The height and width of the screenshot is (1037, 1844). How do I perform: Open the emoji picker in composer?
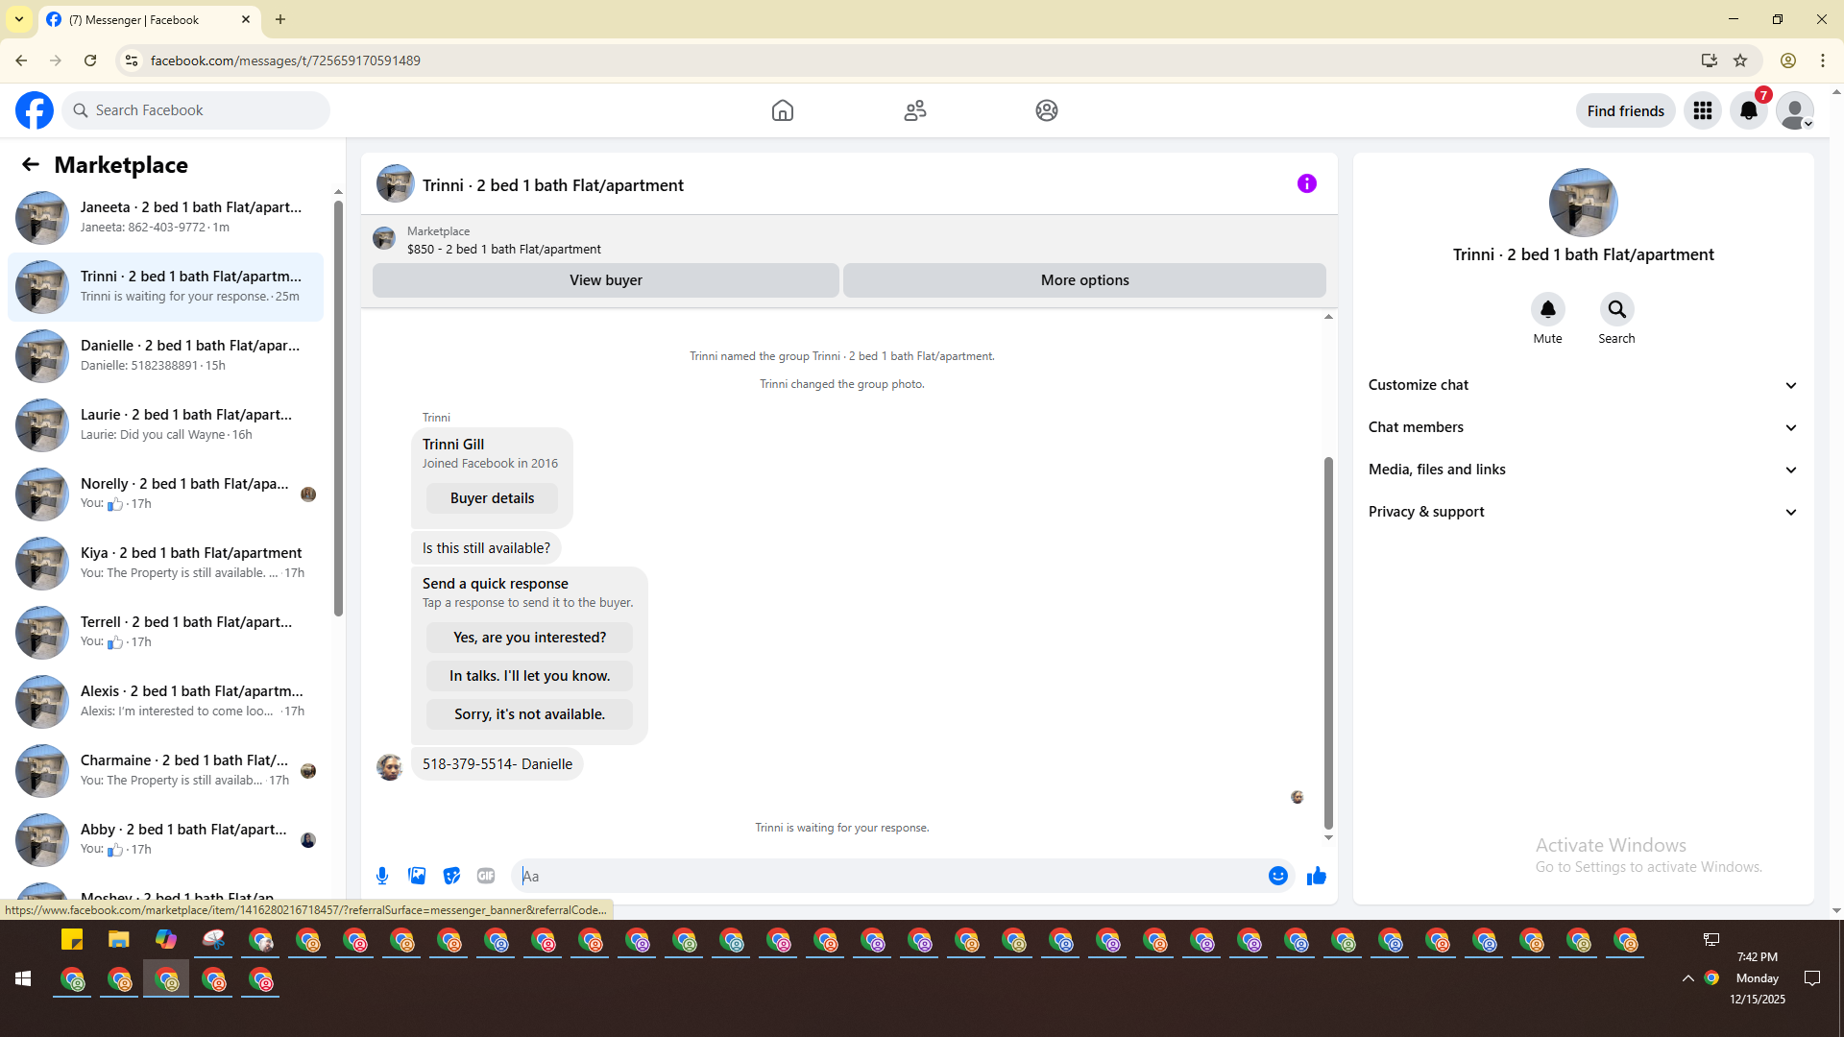point(1277,876)
